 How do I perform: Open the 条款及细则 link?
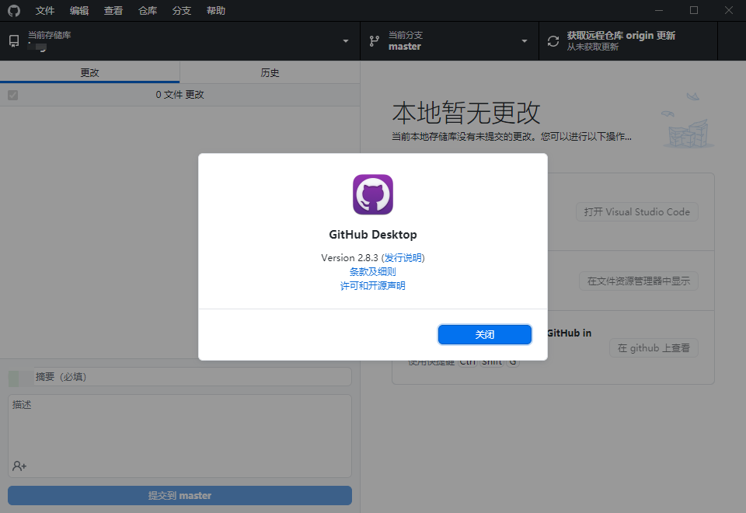point(373,272)
